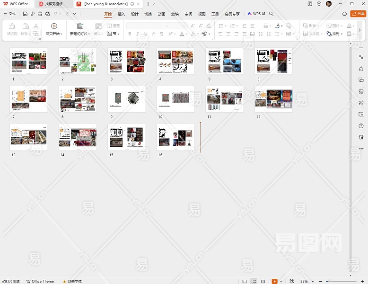The height and width of the screenshot is (284, 368).
Task: Click the fit-to-window icon in status bar
Action: [291, 281]
